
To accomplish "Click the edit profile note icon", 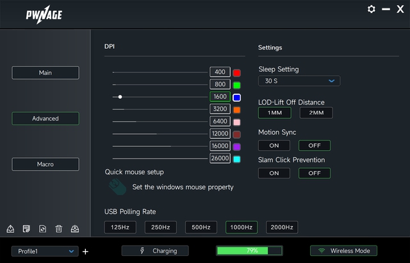I will (x=26, y=229).
